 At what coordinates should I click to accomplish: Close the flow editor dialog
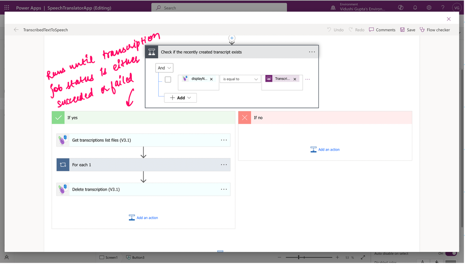[x=449, y=19]
